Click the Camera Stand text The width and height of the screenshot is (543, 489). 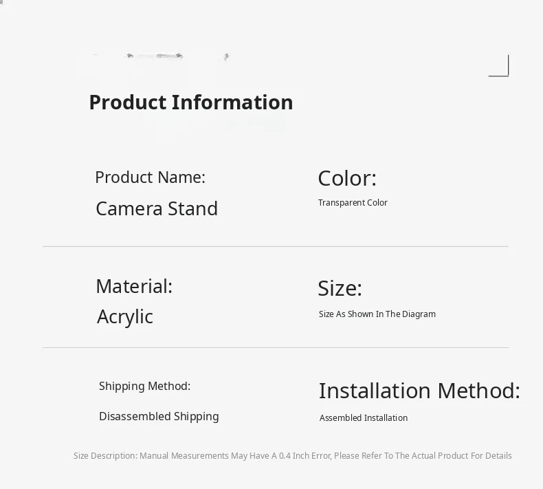point(157,208)
